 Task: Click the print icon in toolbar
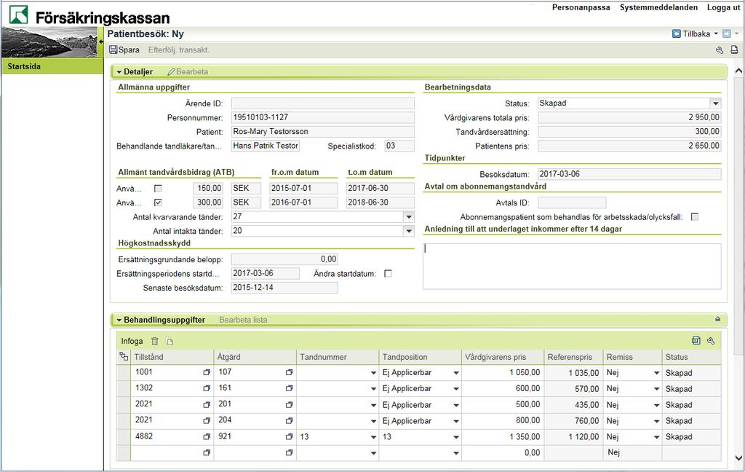tap(734, 50)
